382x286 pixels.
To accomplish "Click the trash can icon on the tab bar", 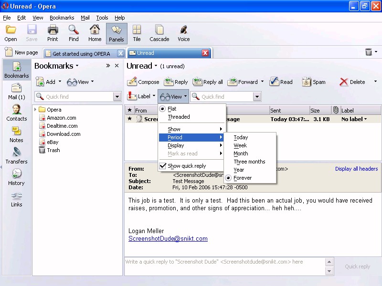I will pyautogui.click(x=369, y=52).
